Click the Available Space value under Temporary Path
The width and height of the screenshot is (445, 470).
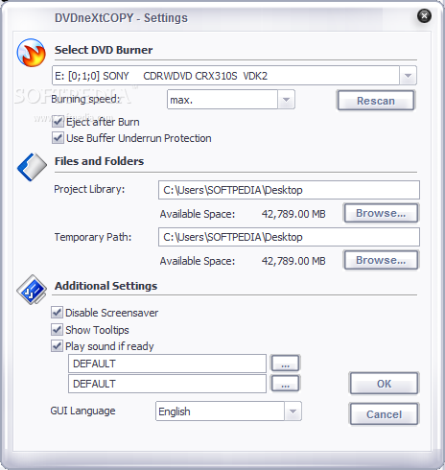293,261
